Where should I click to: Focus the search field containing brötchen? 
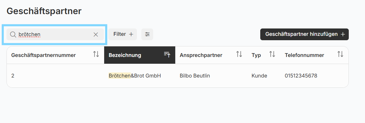[x=55, y=34]
